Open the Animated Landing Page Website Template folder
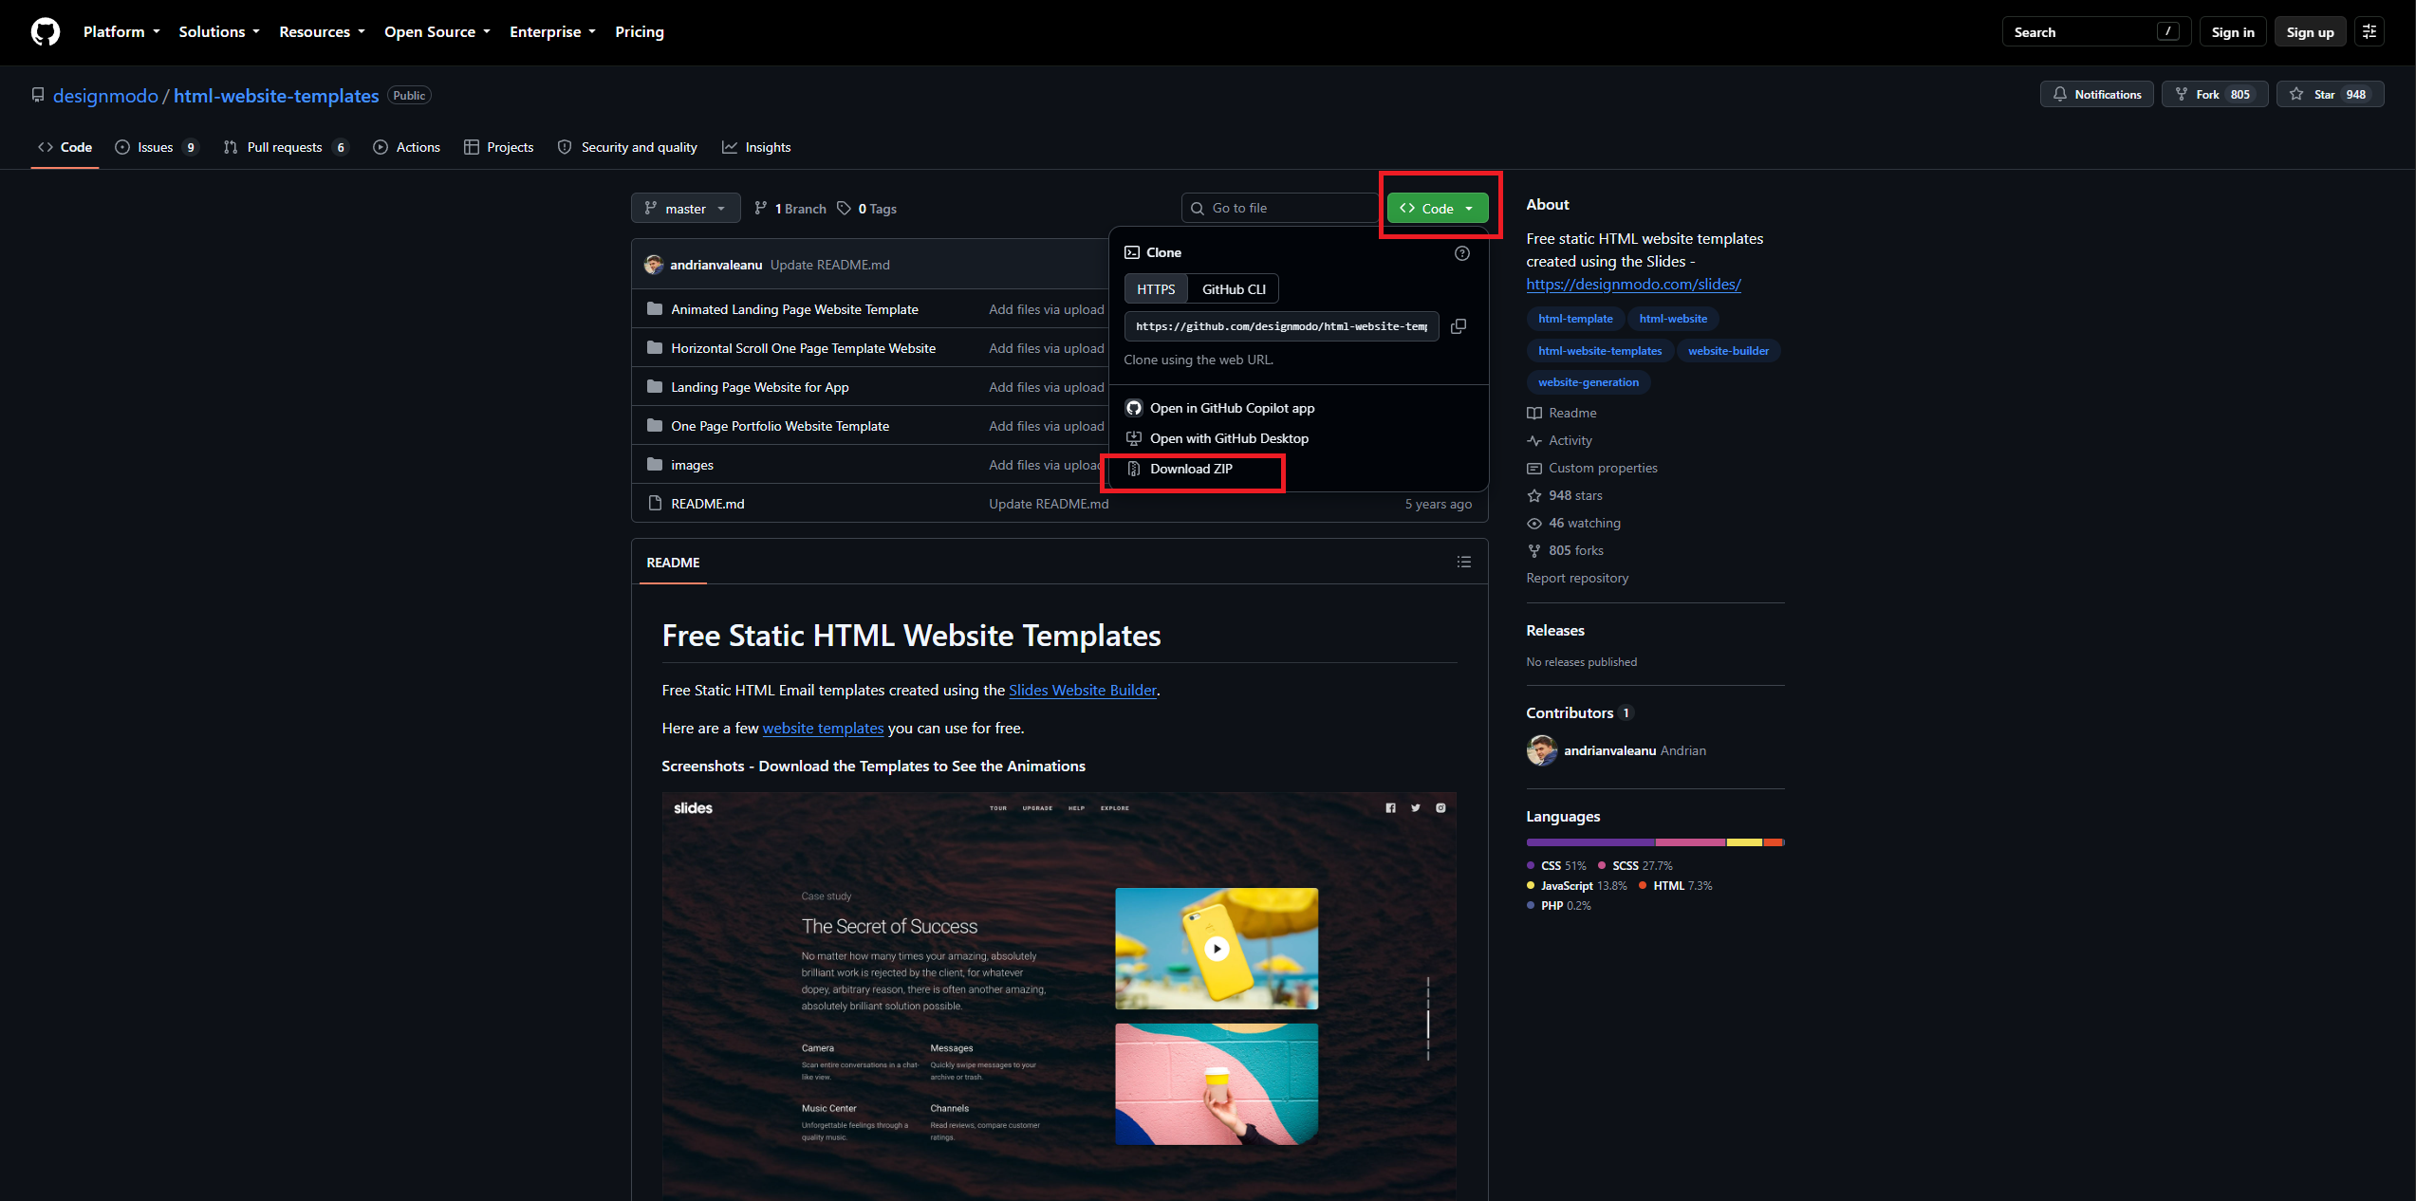This screenshot has height=1201, width=2416. [794, 309]
